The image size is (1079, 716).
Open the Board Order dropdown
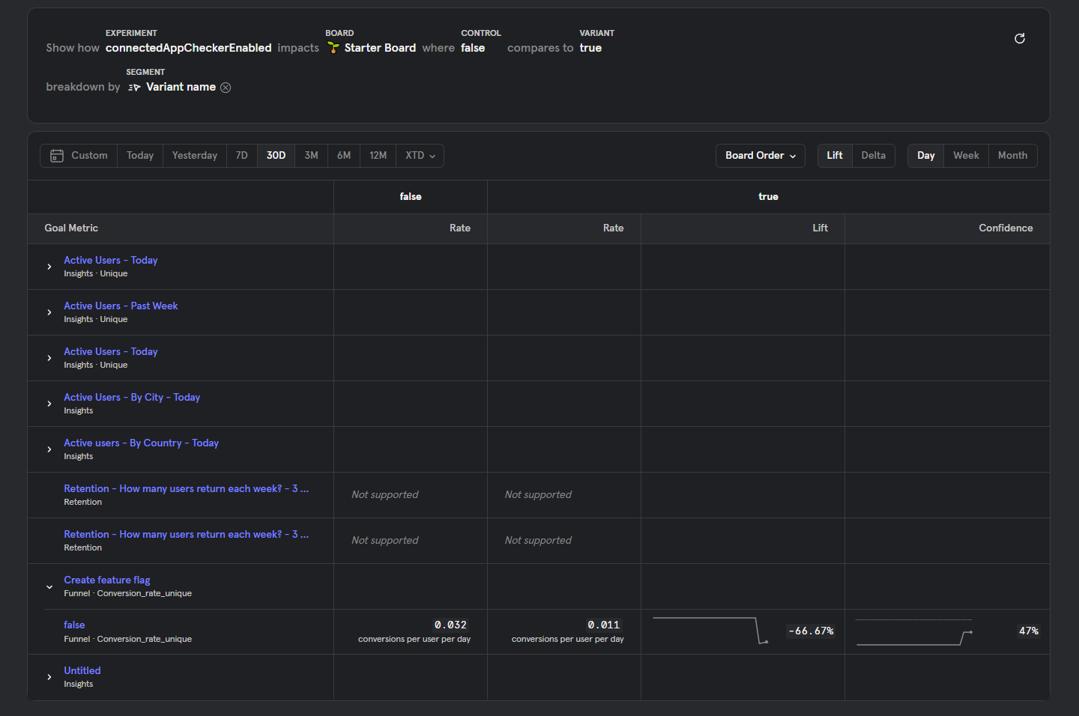(x=760, y=155)
